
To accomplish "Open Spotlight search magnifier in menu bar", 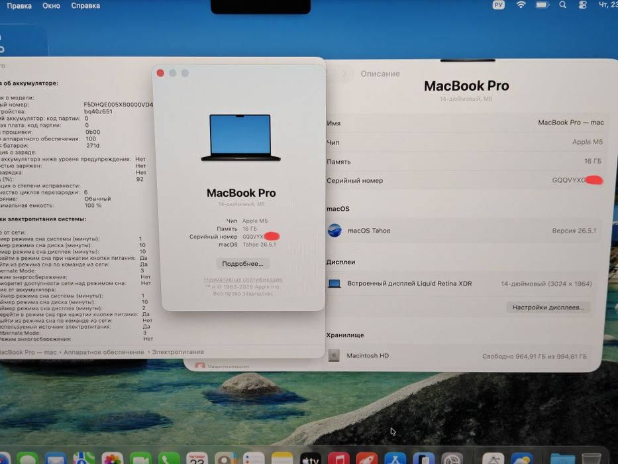I will tap(563, 5).
